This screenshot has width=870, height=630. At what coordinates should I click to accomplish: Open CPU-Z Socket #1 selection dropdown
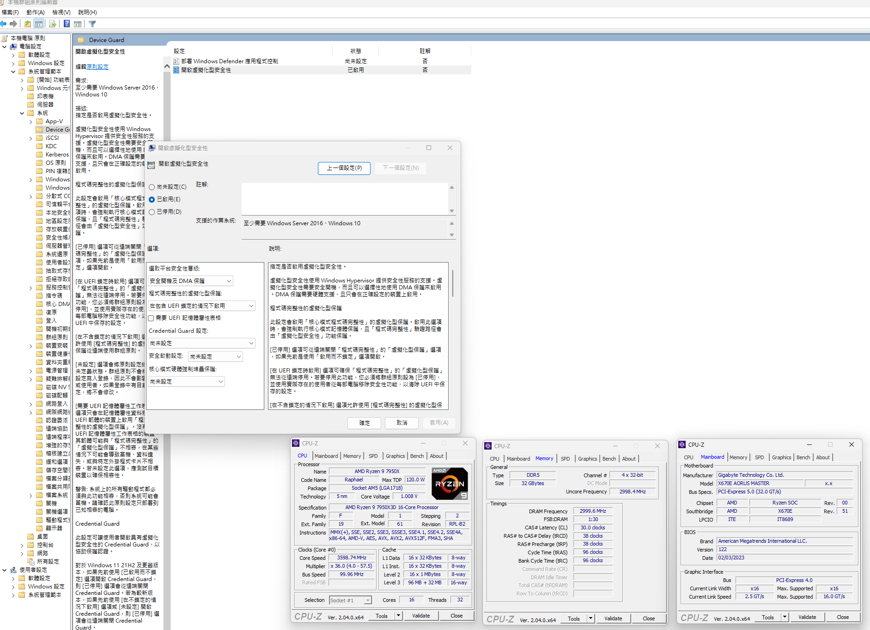(x=351, y=600)
